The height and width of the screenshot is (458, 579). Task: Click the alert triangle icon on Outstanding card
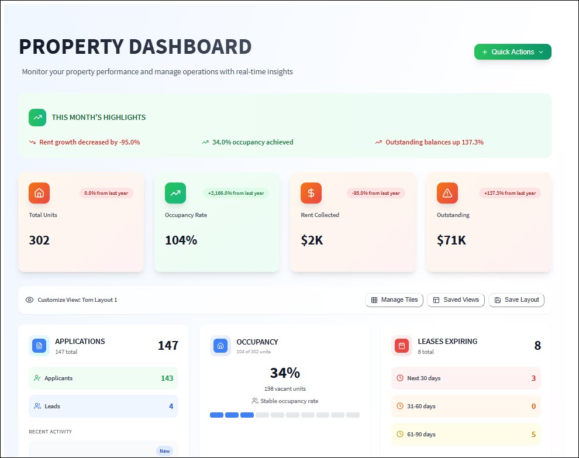(x=447, y=192)
